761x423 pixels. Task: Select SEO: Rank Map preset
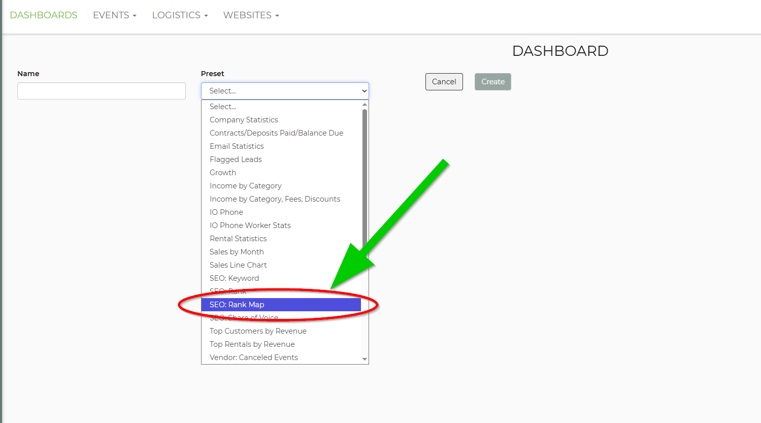point(281,305)
